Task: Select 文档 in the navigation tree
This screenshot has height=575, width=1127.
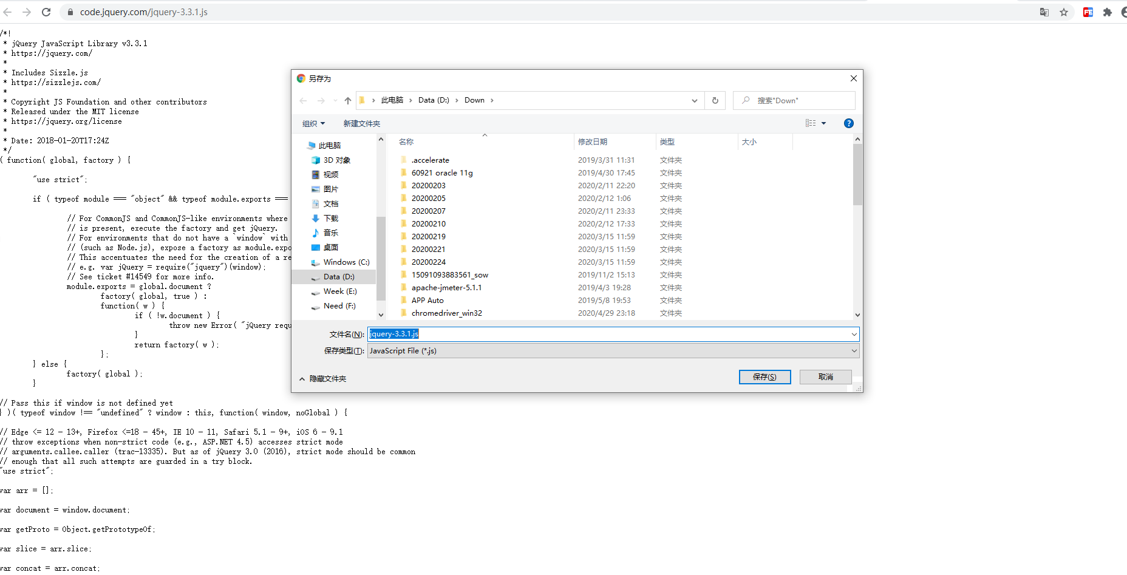Action: tap(331, 204)
